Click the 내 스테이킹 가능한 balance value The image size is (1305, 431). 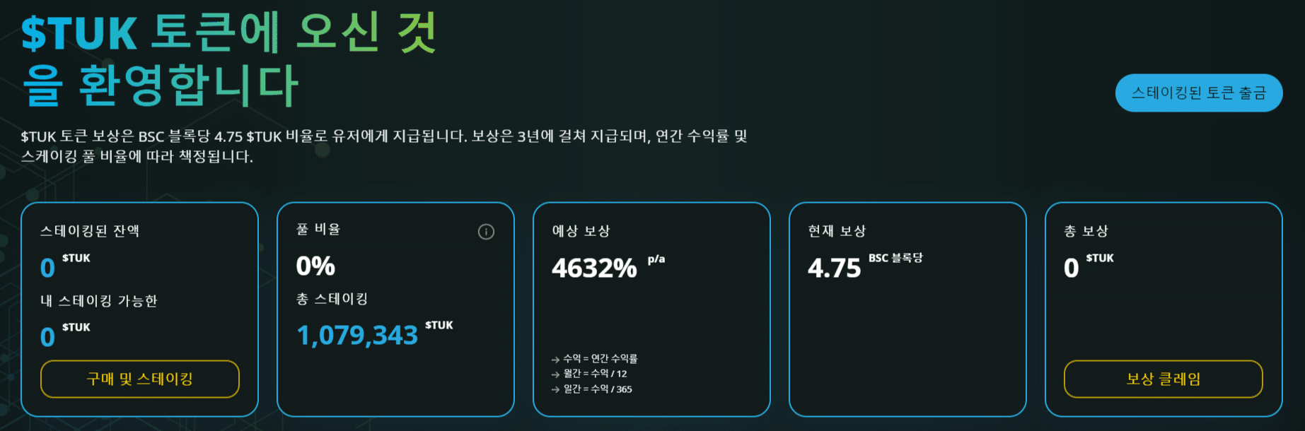coord(47,337)
